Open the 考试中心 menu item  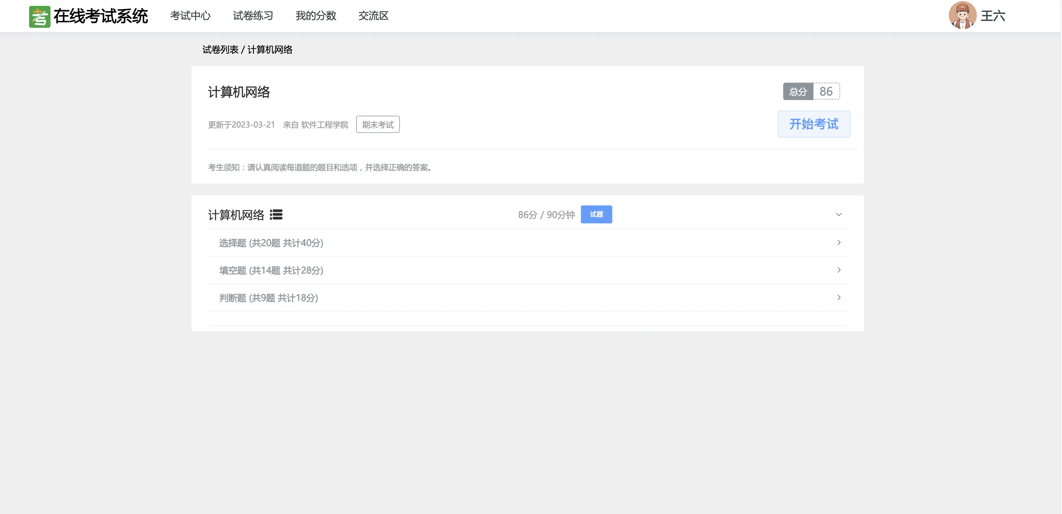190,16
